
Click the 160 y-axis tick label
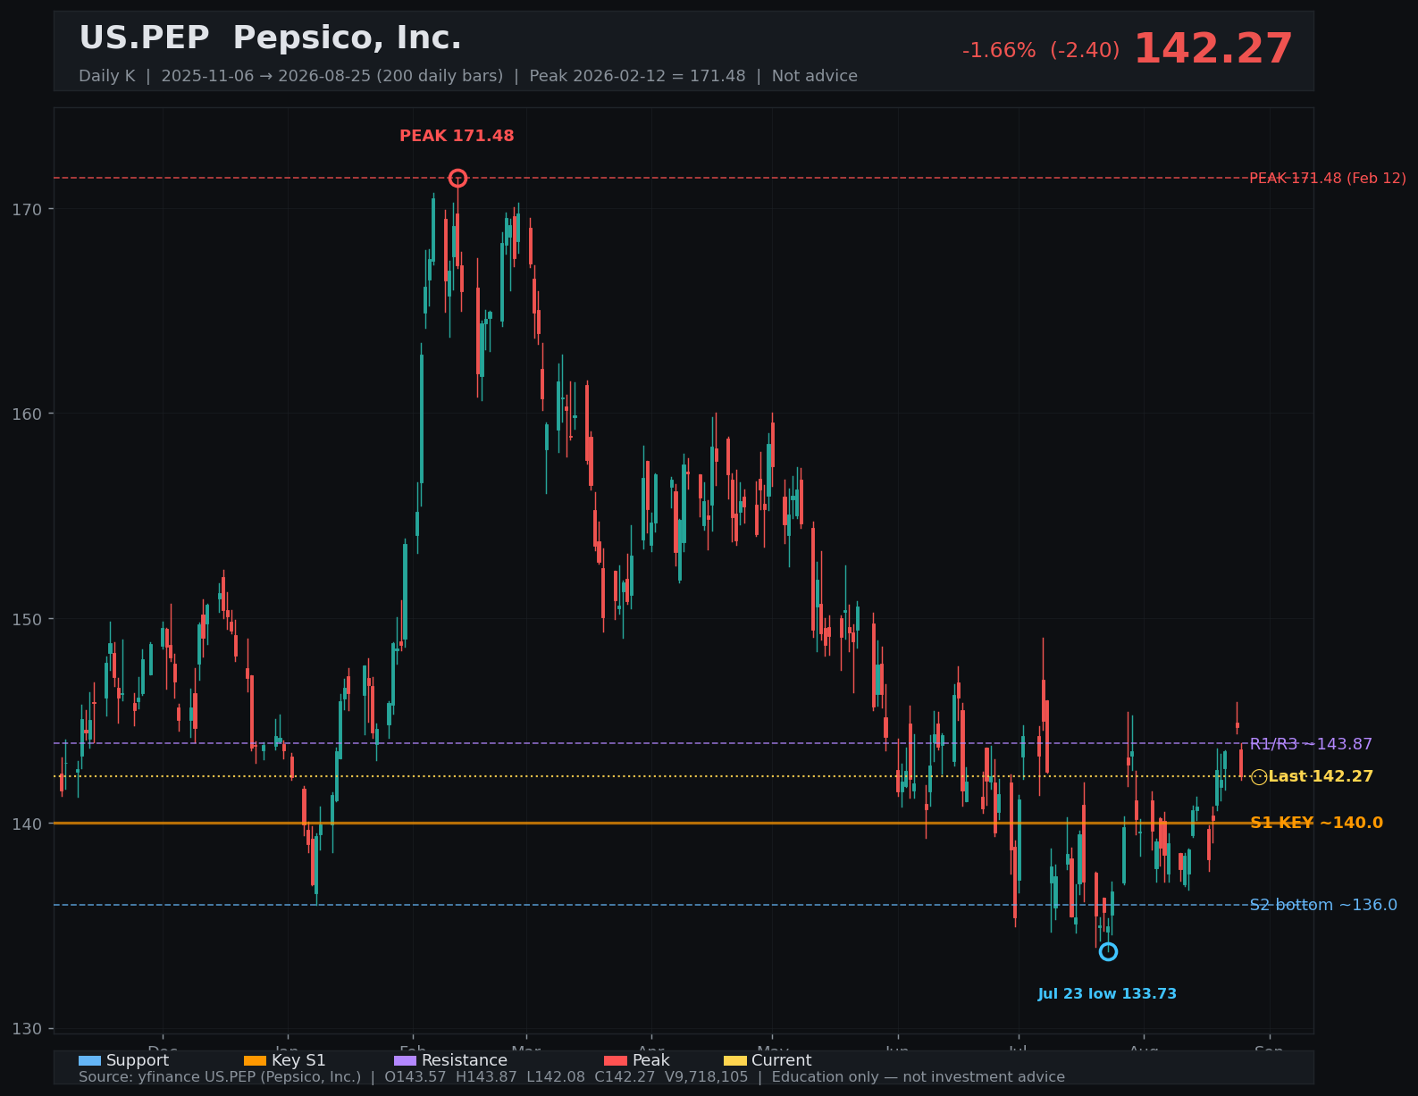(x=27, y=414)
